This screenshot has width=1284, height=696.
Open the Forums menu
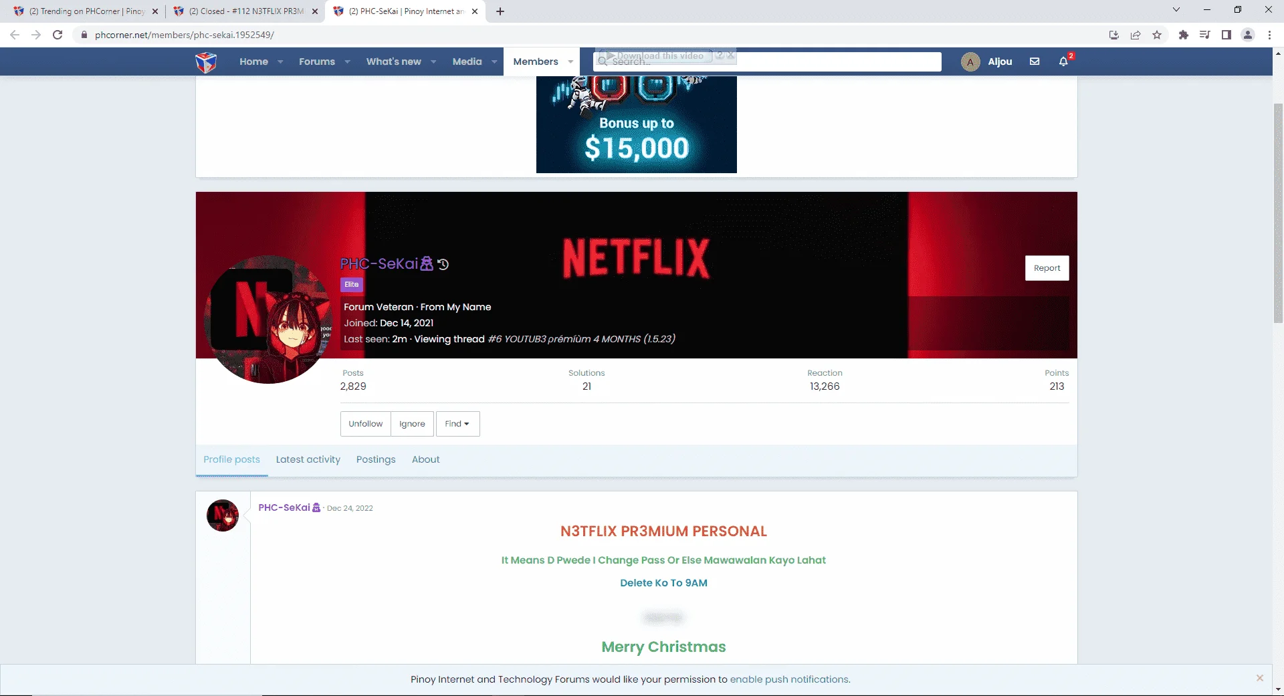coord(317,62)
